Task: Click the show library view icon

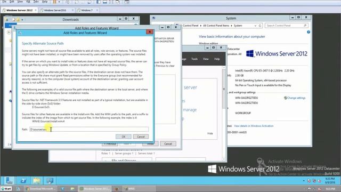Action: 98,2
